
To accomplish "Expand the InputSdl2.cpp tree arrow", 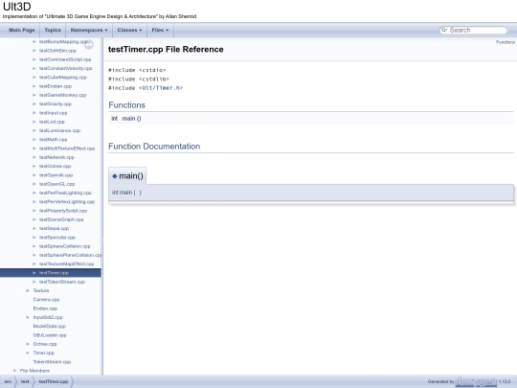I will (x=28, y=317).
